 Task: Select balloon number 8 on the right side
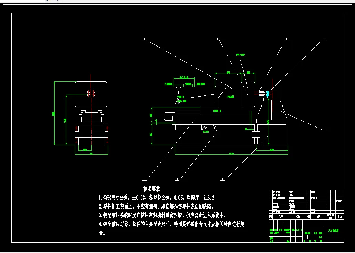(x=324, y=129)
